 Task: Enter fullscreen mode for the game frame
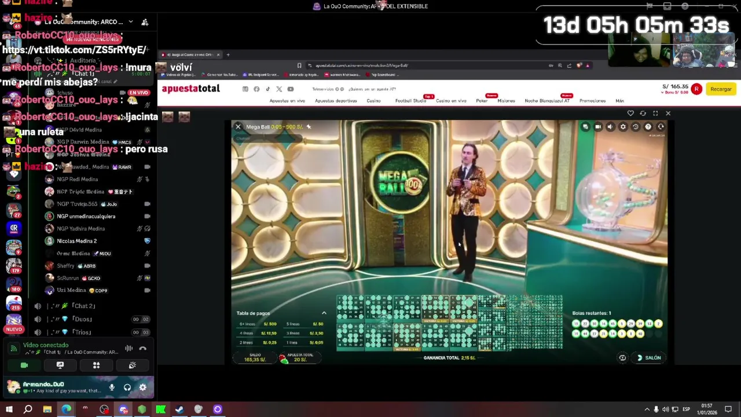click(655, 114)
